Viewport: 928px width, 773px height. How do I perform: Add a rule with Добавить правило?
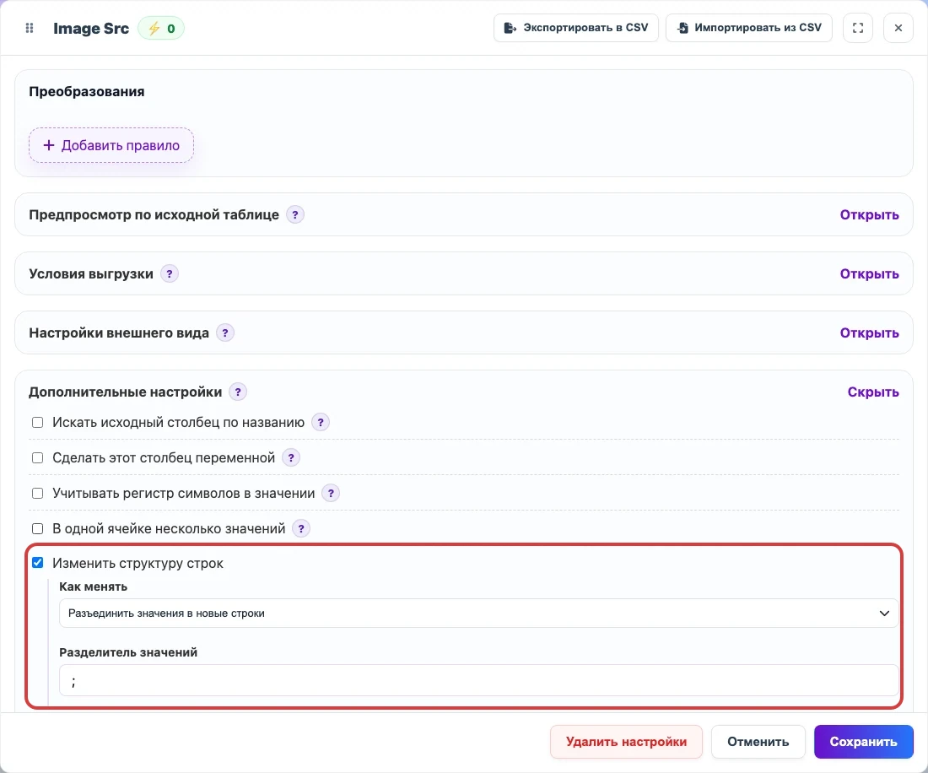pos(111,145)
